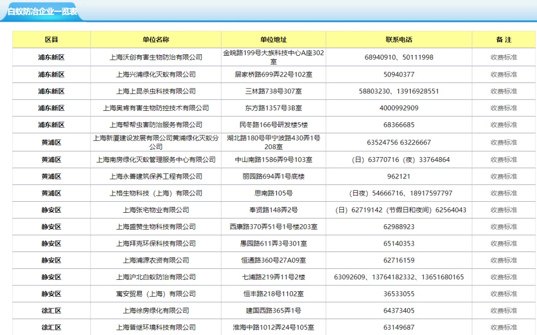View 收费标准 for 上海张宅物业有限公司
Image resolution: width=537 pixels, height=335 pixels.
point(503,210)
